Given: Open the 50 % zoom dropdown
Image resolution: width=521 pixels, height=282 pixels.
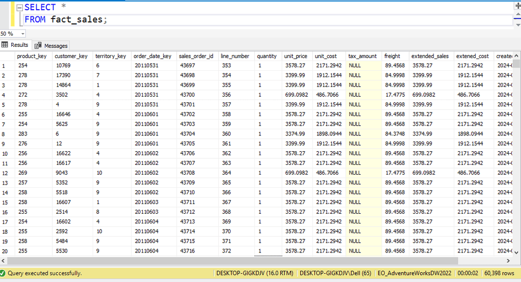Looking at the screenshot, I should click(22, 34).
